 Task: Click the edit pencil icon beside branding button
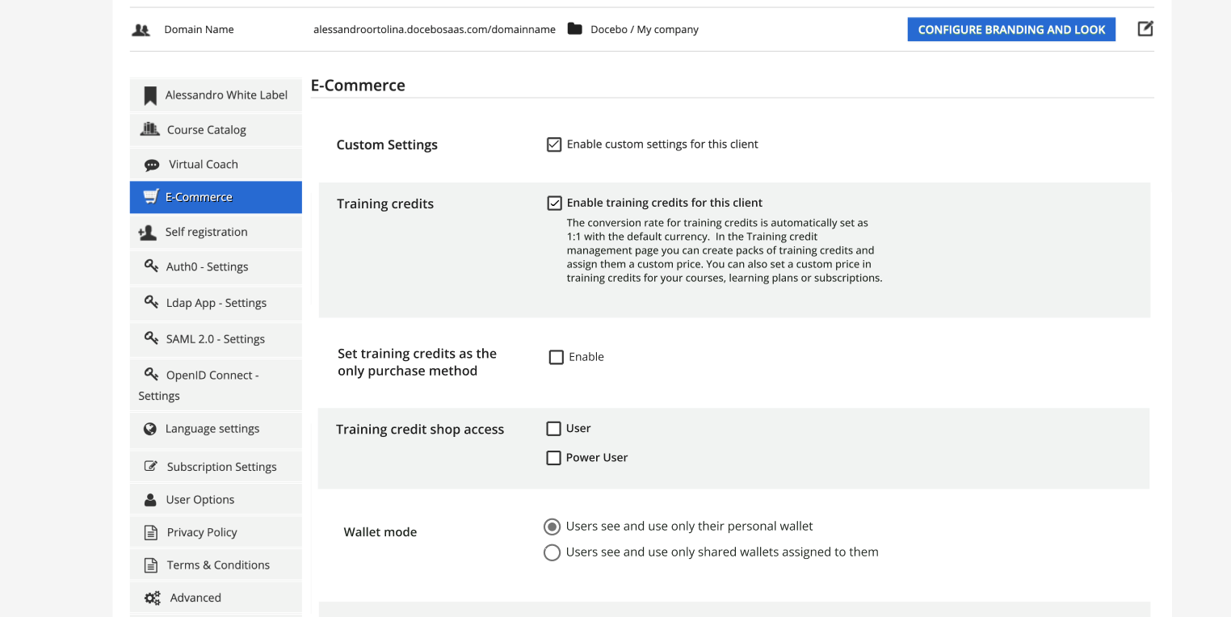[x=1145, y=29]
